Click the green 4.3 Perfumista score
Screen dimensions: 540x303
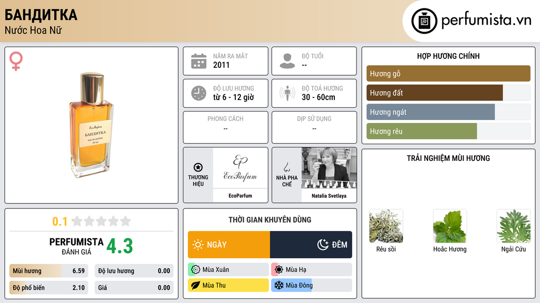point(120,246)
